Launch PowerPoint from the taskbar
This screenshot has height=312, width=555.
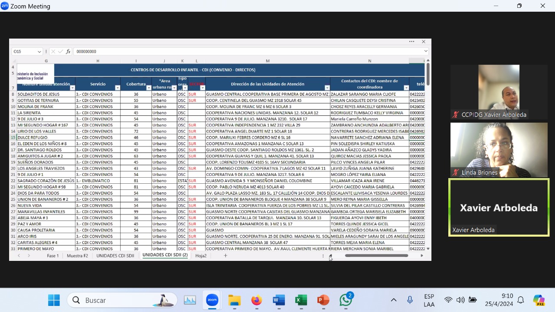323,300
